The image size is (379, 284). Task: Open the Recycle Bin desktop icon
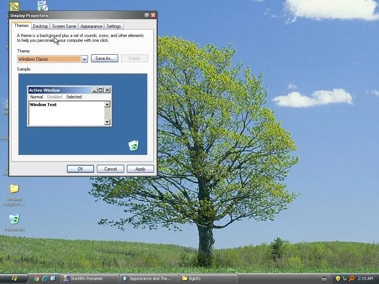pyautogui.click(x=14, y=222)
